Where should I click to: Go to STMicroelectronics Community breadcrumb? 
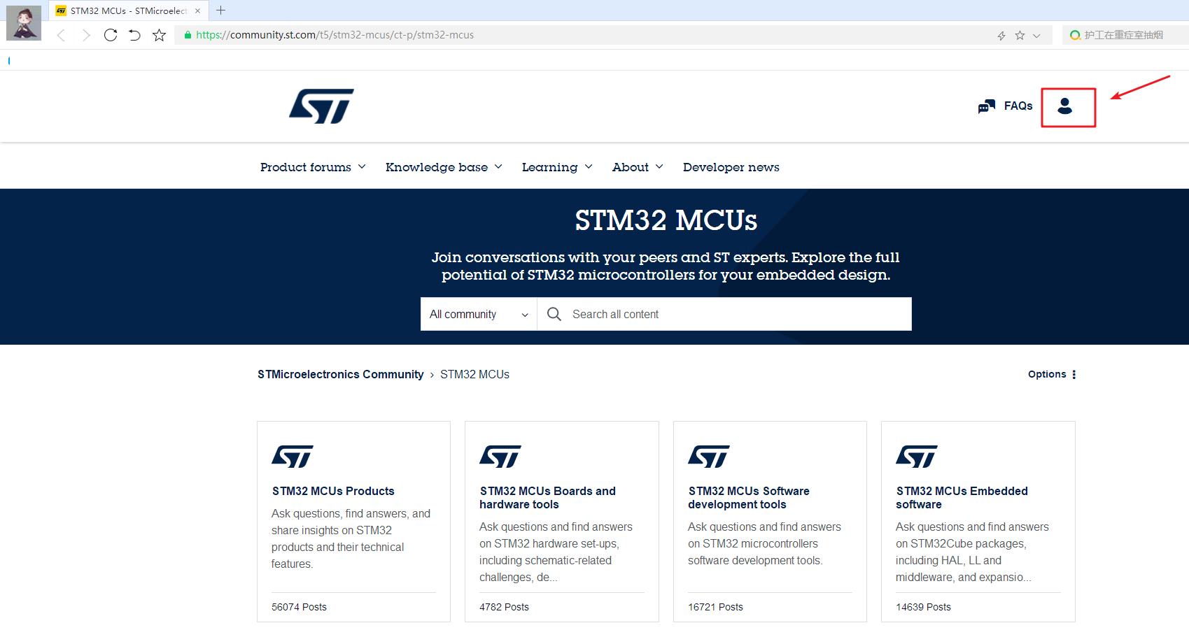tap(341, 375)
